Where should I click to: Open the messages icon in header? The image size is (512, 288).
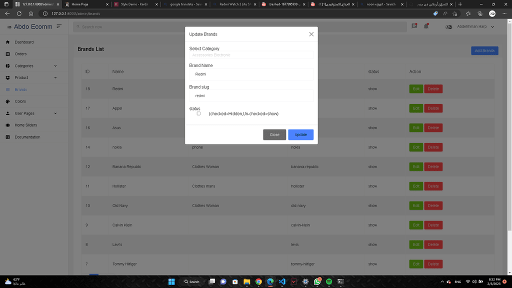pos(414,26)
